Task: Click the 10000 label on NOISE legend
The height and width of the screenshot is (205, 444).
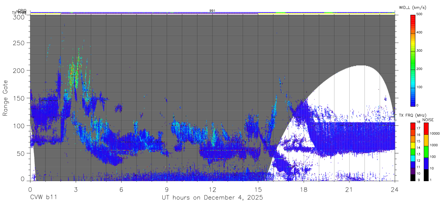Action: (434, 133)
